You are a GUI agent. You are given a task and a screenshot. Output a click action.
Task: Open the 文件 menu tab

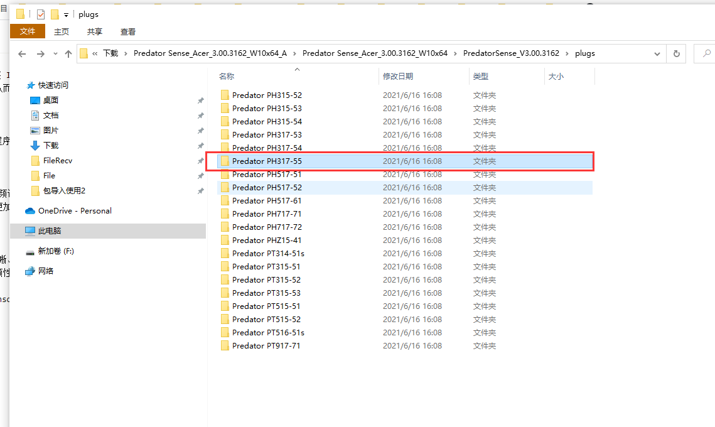pos(28,31)
